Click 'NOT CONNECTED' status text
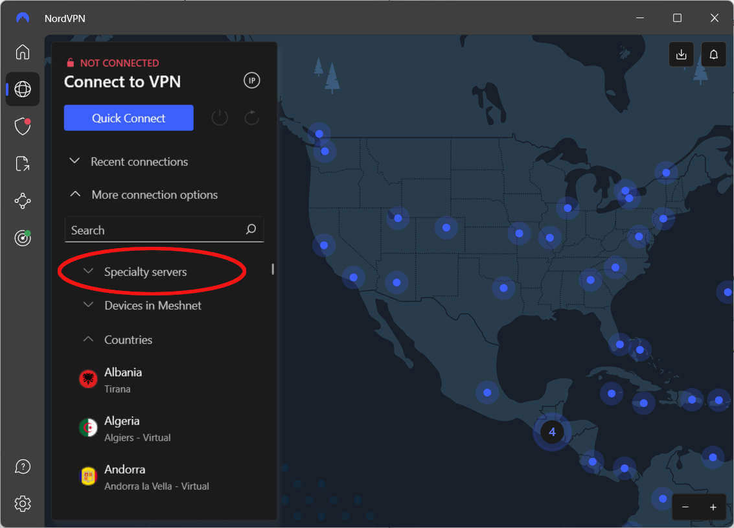The image size is (734, 528). (x=119, y=63)
